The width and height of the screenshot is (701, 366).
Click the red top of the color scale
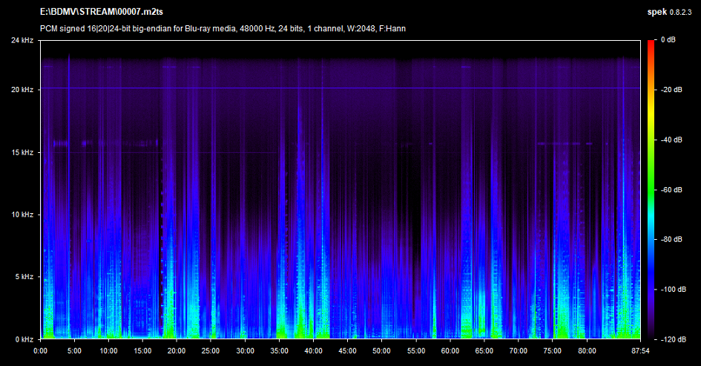(650, 42)
